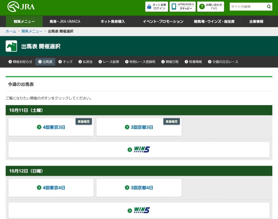Viewport: 278px width, 219px height.
Task: Click green arrow icon beside 3回京都4日
Action: 127,187
